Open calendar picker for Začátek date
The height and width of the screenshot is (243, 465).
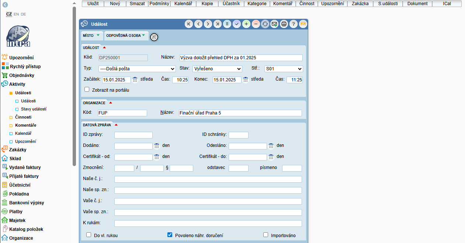coord(135,80)
